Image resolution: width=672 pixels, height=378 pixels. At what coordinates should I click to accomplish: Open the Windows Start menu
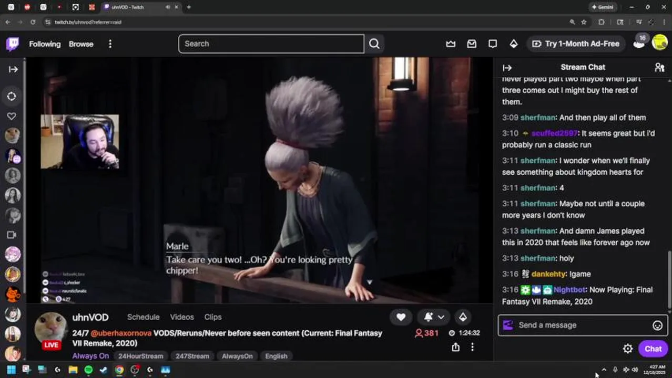coord(11,370)
